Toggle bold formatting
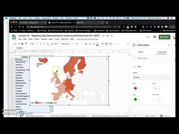Viewport: 179px width, 134px height. point(86,44)
